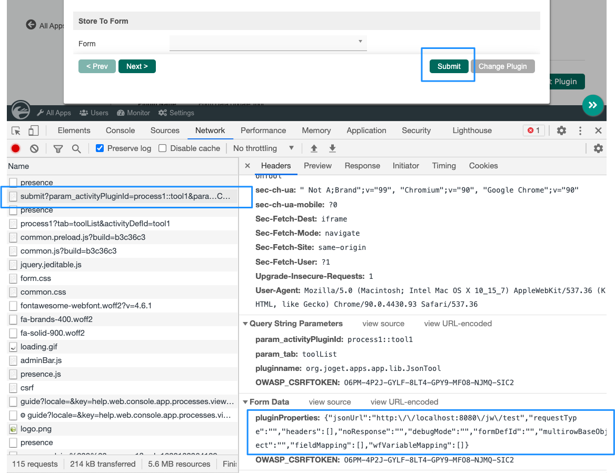The height and width of the screenshot is (473, 615).
Task: Uncheck the Preserve log checkbox
Action: point(100,148)
